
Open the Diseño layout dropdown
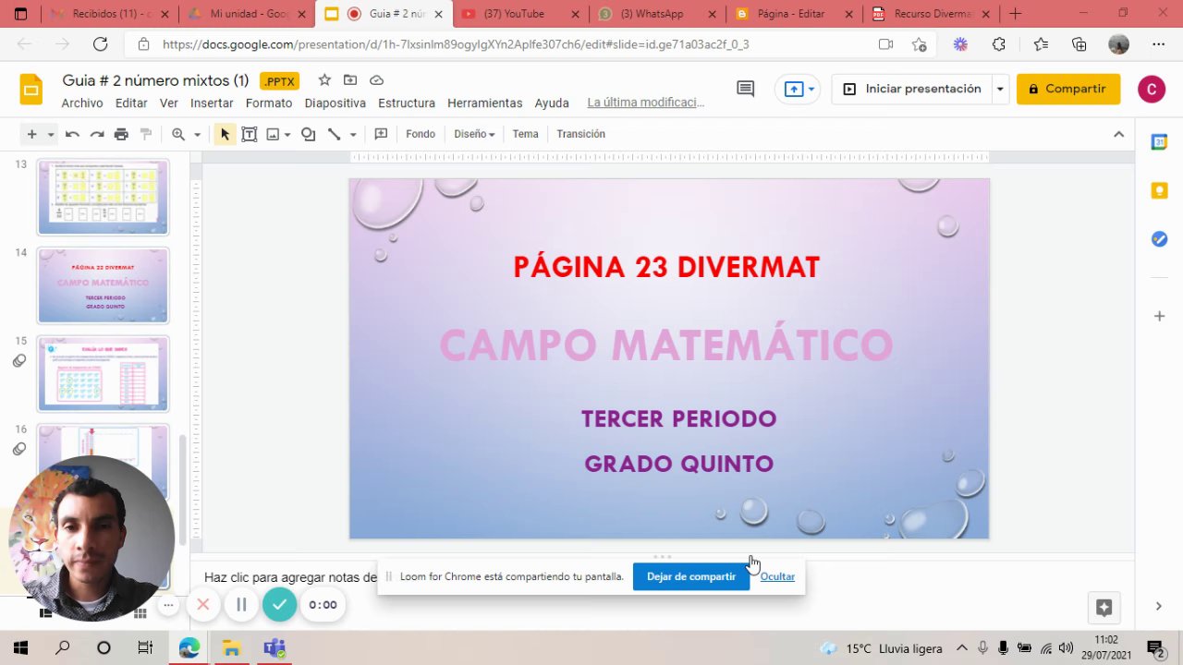474,134
